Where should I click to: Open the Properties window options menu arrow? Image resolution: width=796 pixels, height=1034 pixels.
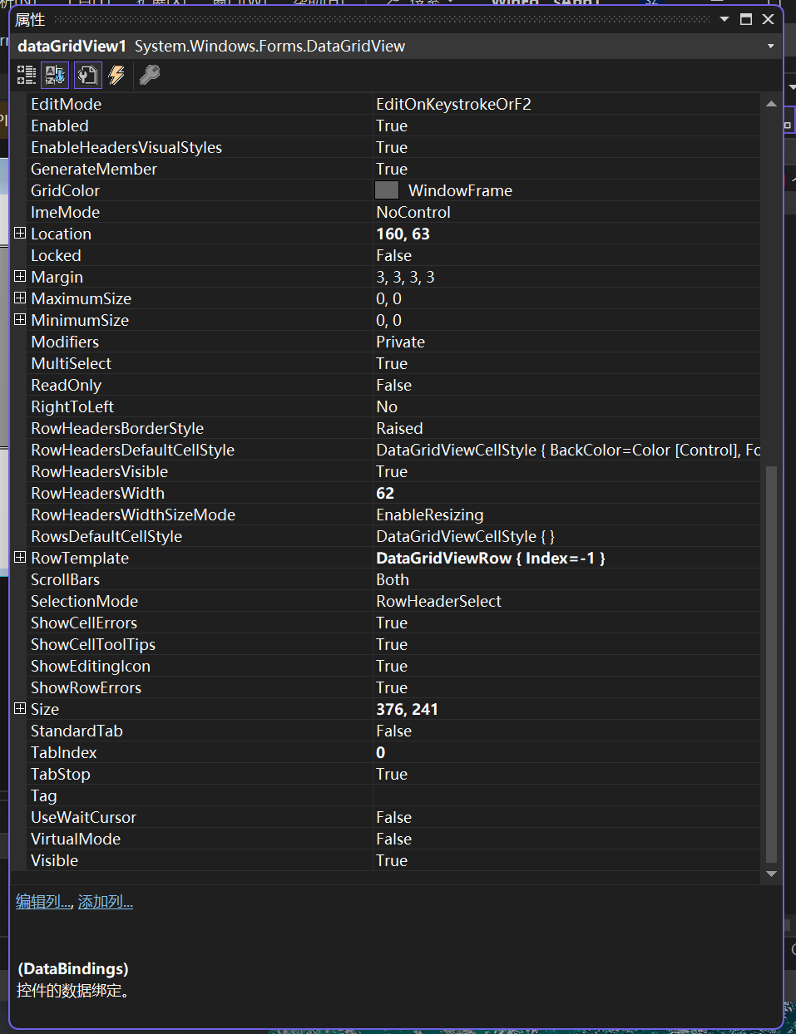(x=722, y=18)
